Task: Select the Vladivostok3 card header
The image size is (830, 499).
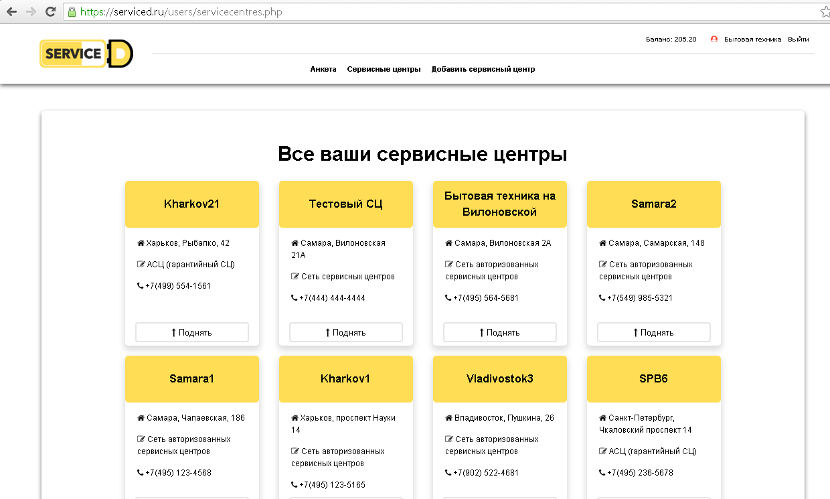Action: click(x=500, y=379)
